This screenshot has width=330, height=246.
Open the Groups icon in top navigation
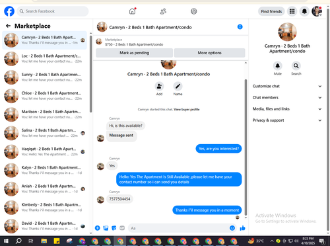click(194, 11)
